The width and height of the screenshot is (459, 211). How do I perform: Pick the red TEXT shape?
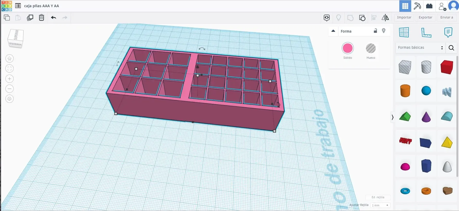click(405, 140)
